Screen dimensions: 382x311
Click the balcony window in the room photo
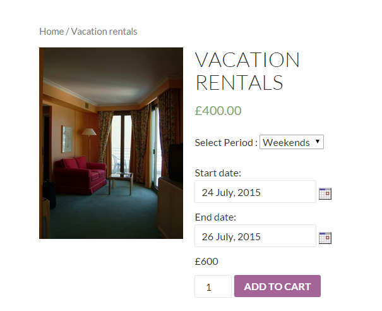tap(122, 144)
